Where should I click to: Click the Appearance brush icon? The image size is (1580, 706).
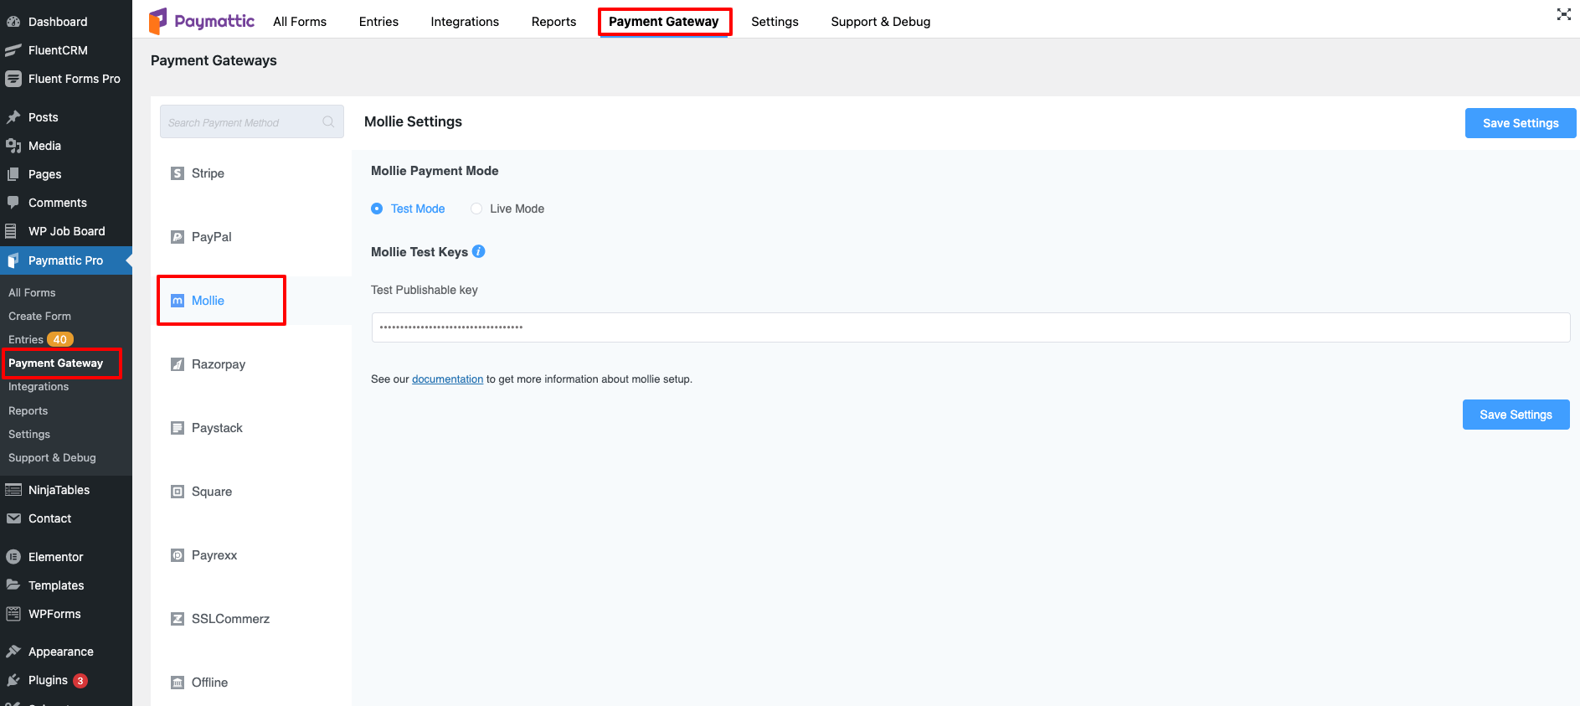[x=13, y=652]
